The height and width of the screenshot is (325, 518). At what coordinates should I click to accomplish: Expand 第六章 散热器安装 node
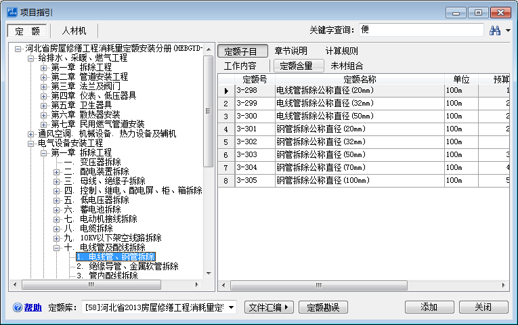coord(43,115)
